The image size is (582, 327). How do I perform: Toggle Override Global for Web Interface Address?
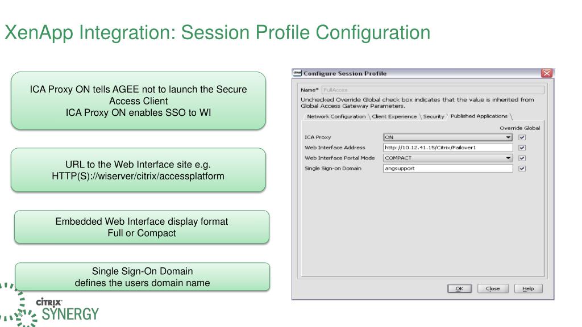pyautogui.click(x=522, y=148)
